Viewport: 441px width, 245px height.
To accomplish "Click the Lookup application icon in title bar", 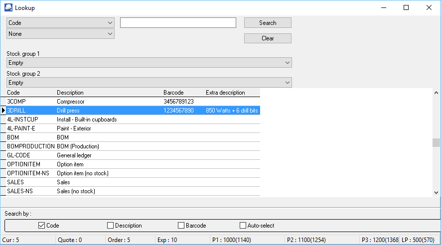I will pos(8,8).
